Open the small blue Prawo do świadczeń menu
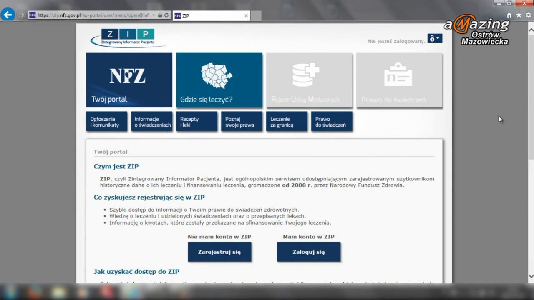The width and height of the screenshot is (534, 300). coord(332,122)
